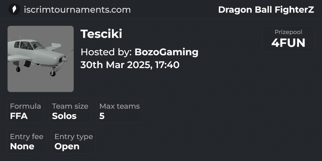Select the None entry fee value
322x161 pixels.
click(x=22, y=147)
